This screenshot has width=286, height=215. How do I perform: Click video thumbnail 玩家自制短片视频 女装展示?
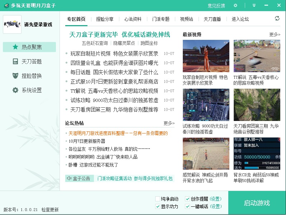click(x=206, y=56)
